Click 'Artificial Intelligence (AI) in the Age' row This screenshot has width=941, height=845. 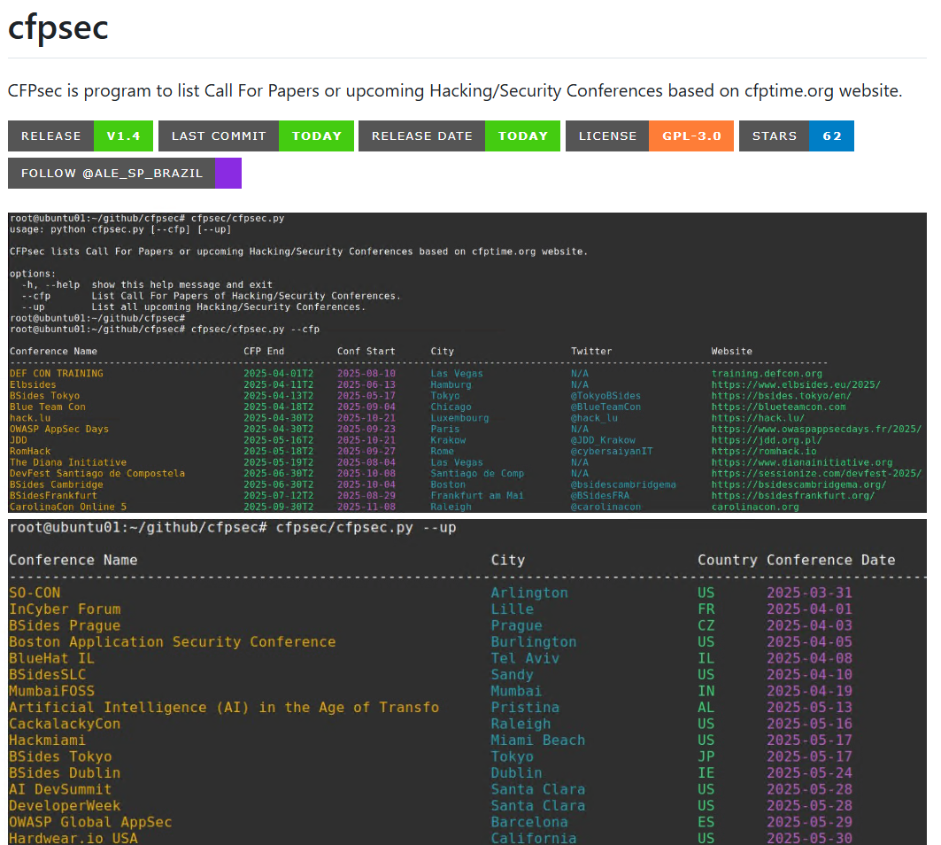(224, 708)
